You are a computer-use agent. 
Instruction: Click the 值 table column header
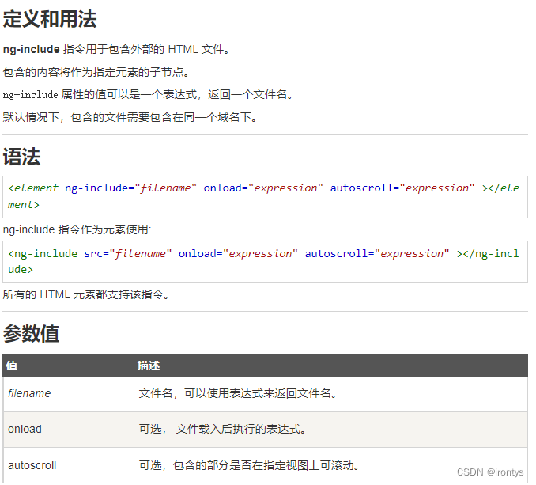click(68, 366)
